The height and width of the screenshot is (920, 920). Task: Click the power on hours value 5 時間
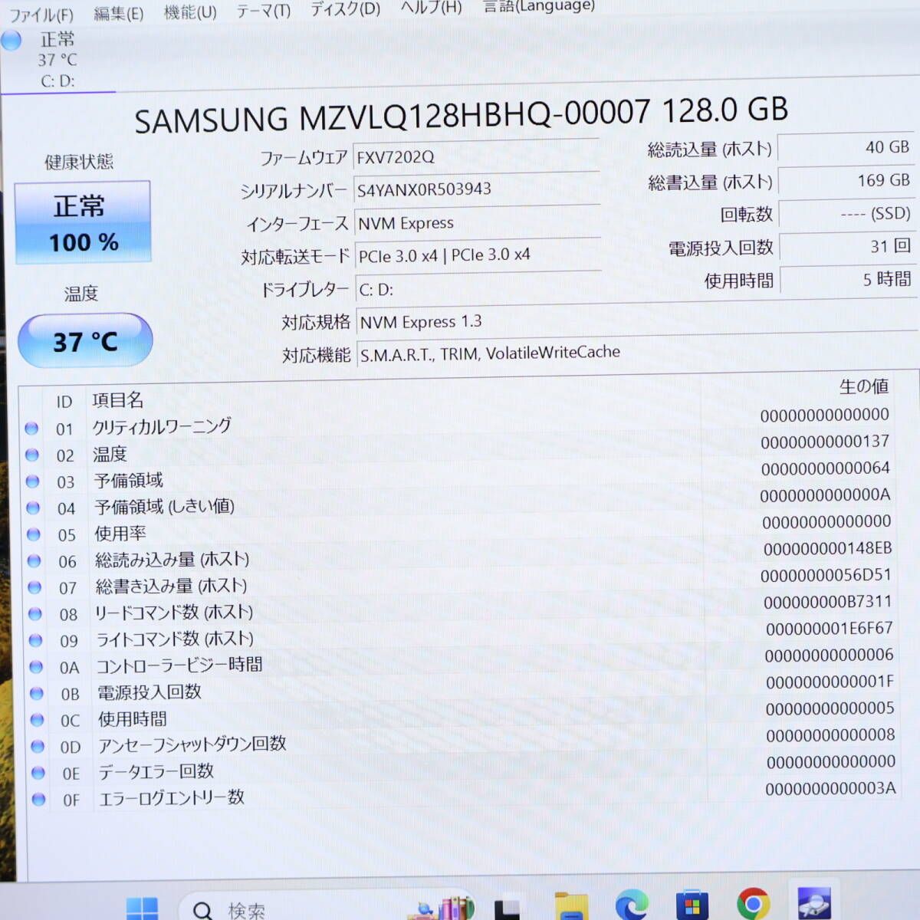coord(848,279)
